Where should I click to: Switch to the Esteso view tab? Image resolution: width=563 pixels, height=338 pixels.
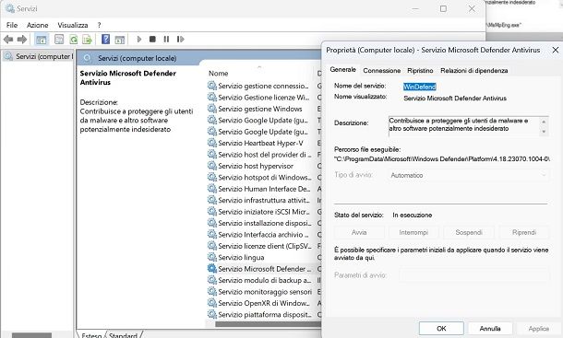pos(91,335)
